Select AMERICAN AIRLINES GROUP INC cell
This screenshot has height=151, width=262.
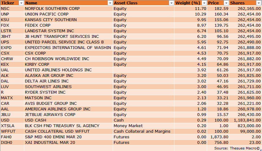[69, 109]
